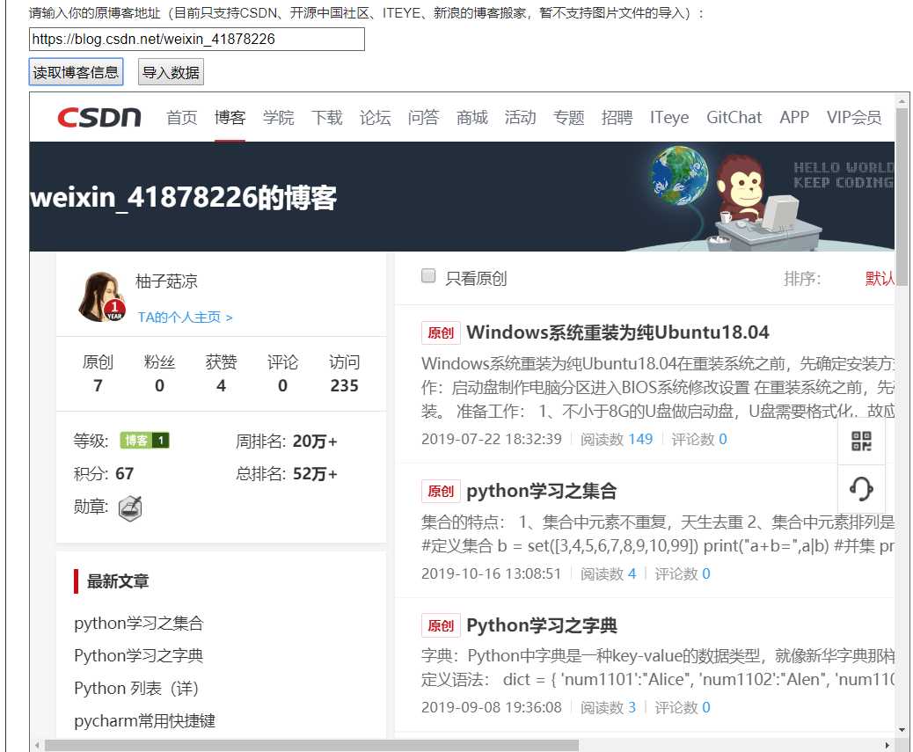Click the scroll up arrow

coord(902,100)
